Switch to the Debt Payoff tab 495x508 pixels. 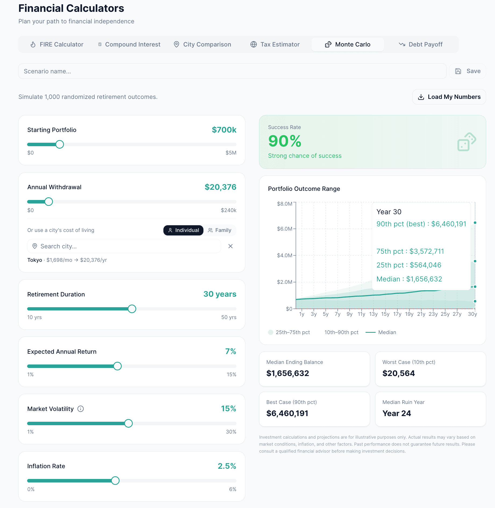pos(421,44)
